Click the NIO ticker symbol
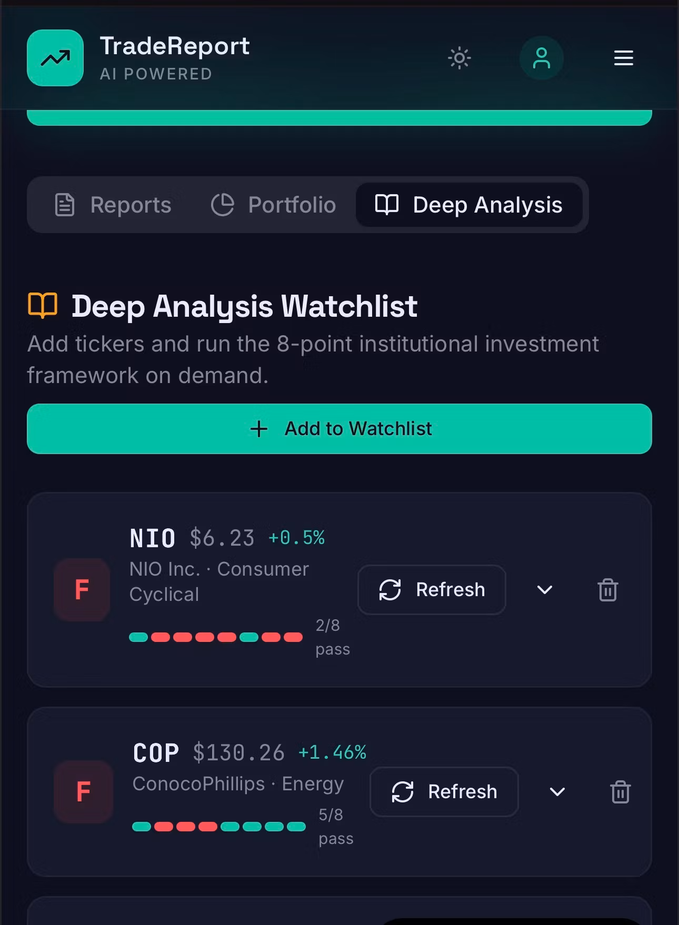Image resolution: width=679 pixels, height=925 pixels. [x=153, y=538]
